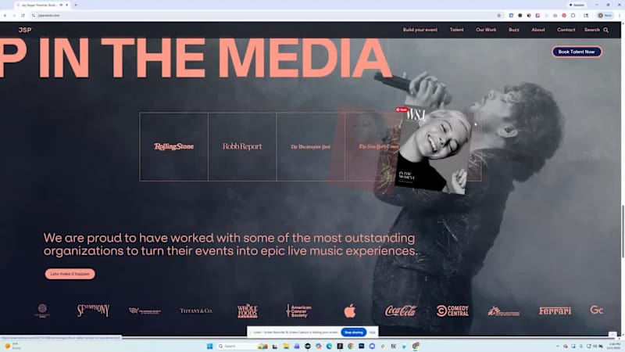Open the Rolling Stone media tile
Viewport: 625px width, 352px height.
coord(173,146)
